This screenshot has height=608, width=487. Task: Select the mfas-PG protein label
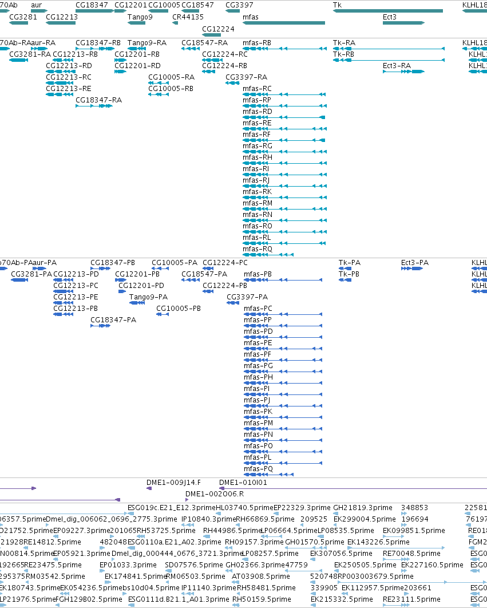[x=259, y=366]
